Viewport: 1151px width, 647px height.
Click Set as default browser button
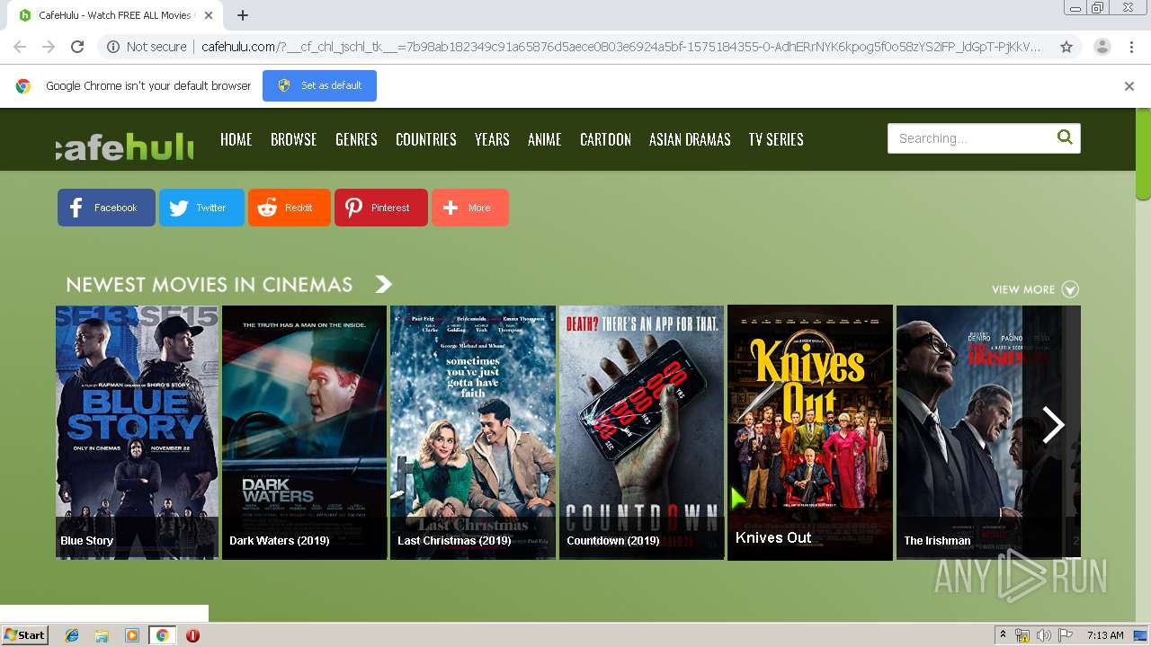point(319,85)
